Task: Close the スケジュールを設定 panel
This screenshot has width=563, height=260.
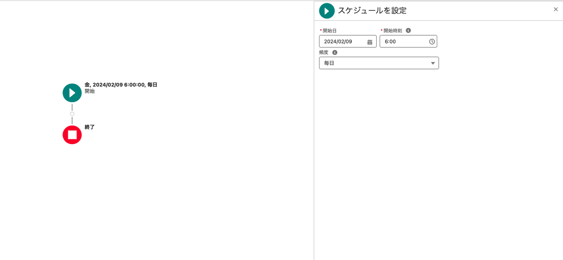Action: pos(556,9)
